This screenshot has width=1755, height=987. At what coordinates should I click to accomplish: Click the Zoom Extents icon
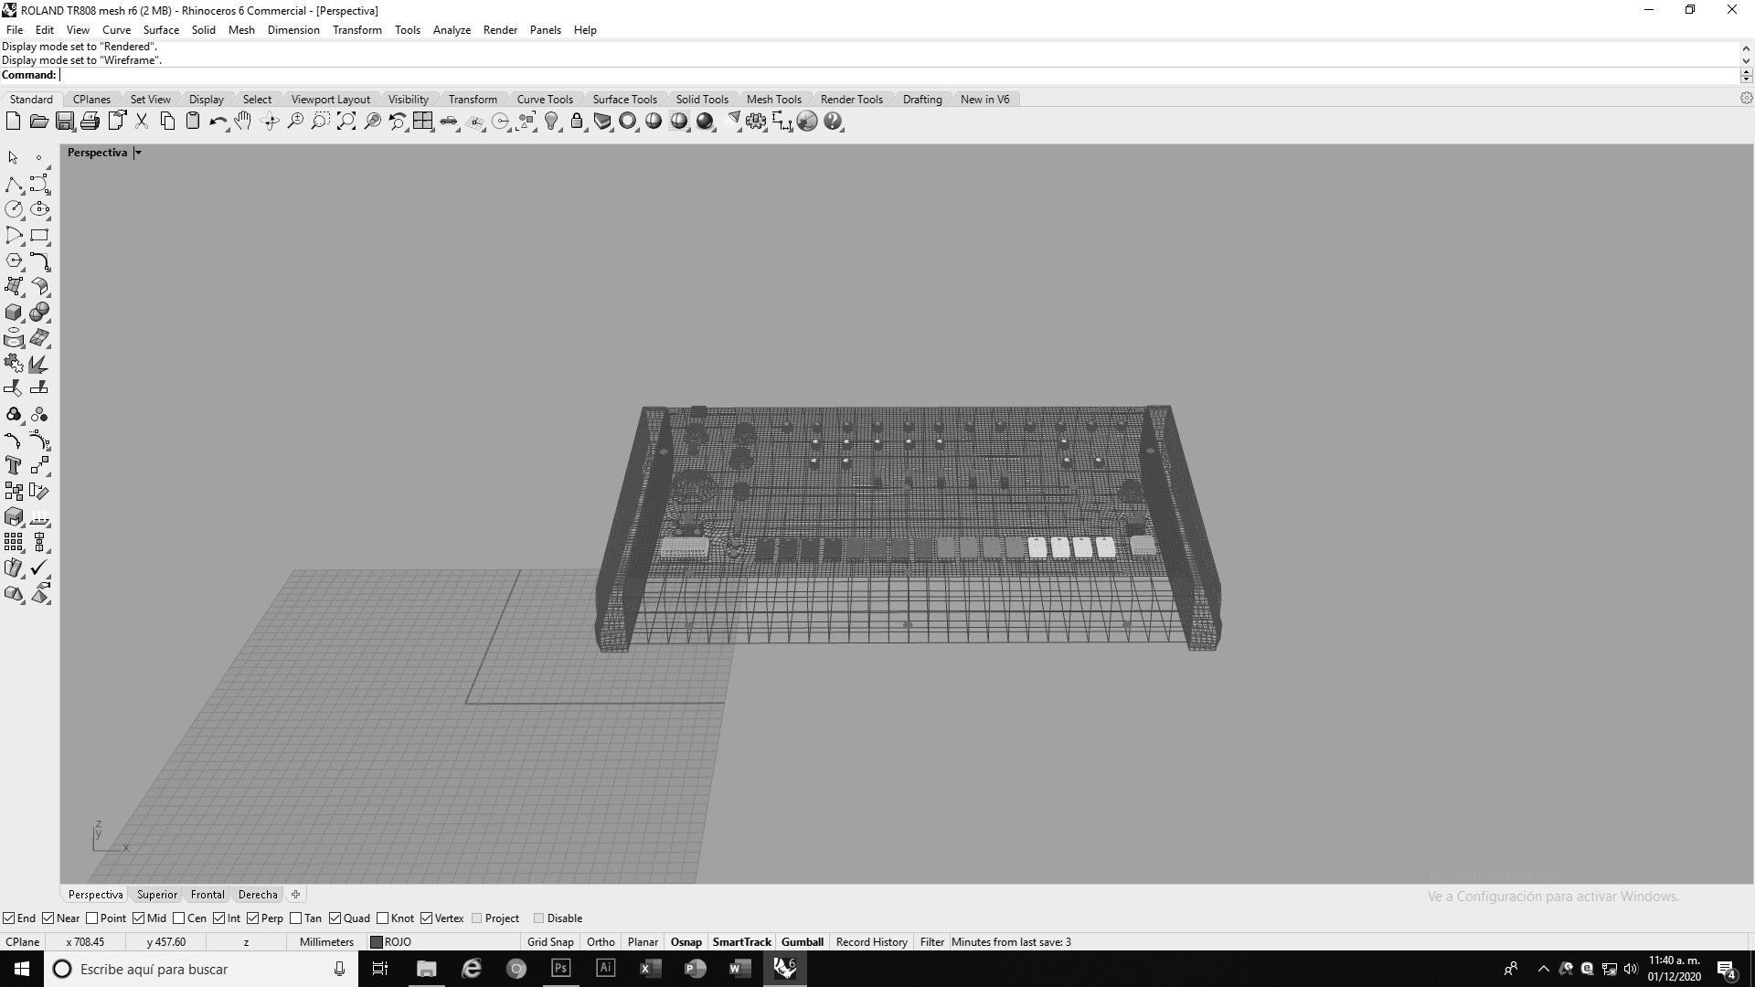pos(346,121)
